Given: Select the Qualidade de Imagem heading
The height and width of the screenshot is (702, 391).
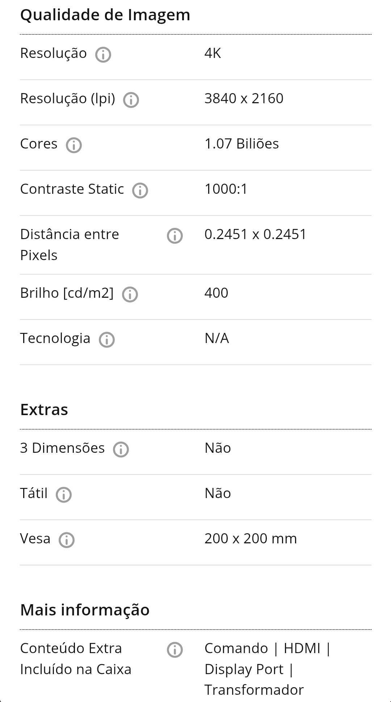Looking at the screenshot, I should tap(105, 15).
